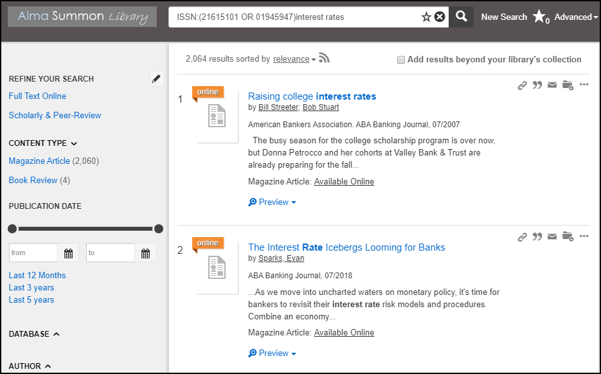
Task: Expand the Author facet
Action: [30, 366]
